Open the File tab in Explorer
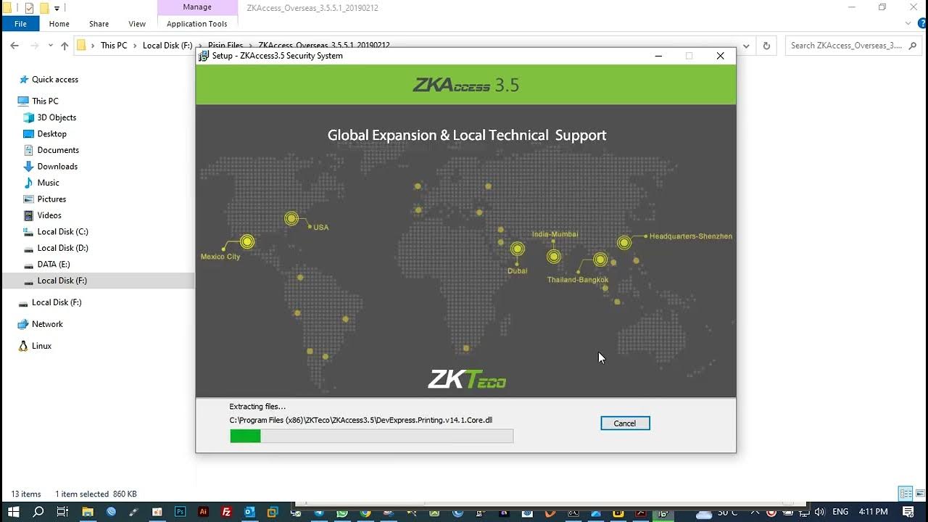This screenshot has height=522, width=928. coord(20,24)
